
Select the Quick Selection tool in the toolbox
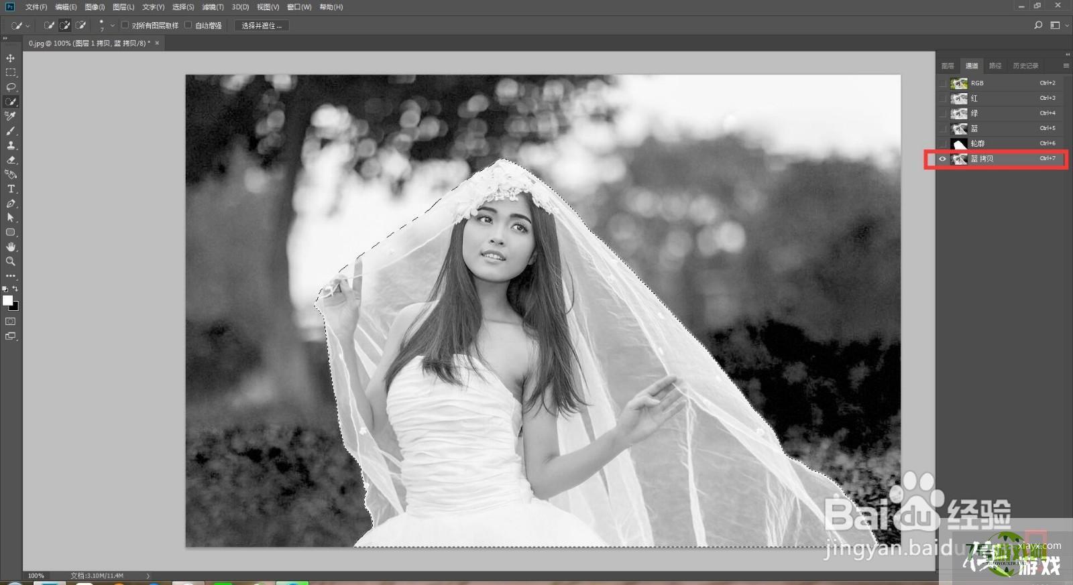(10, 102)
